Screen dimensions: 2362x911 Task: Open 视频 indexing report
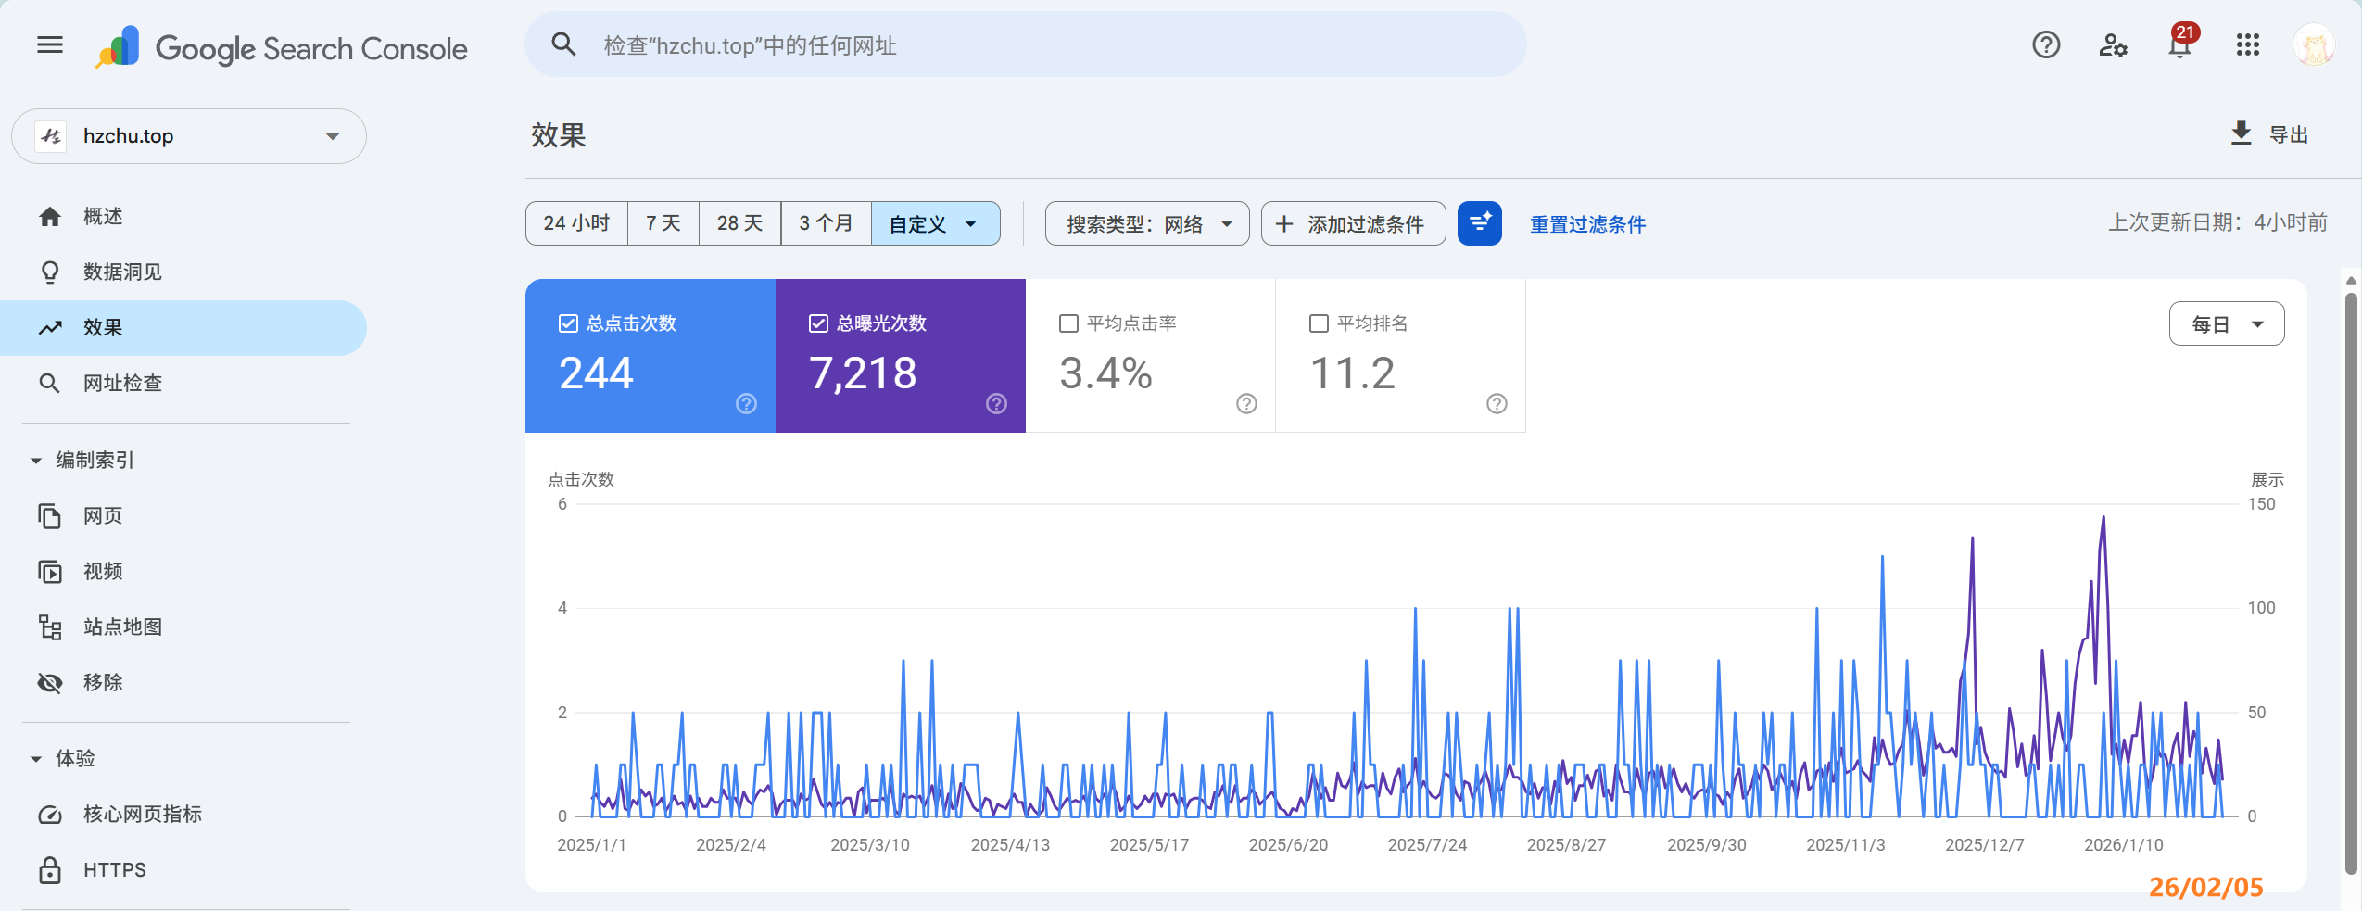point(183,571)
